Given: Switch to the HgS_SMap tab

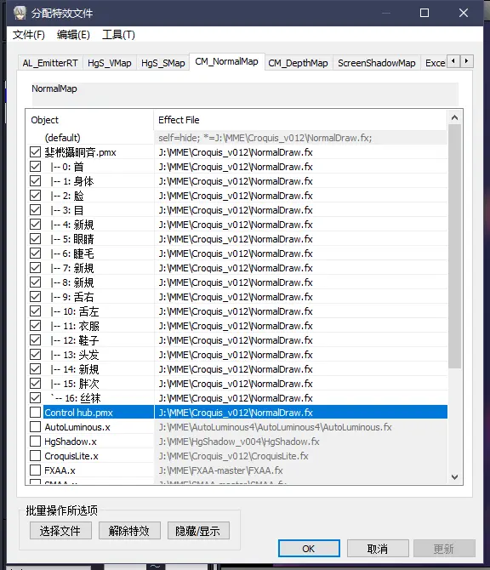Looking at the screenshot, I should 162,63.
